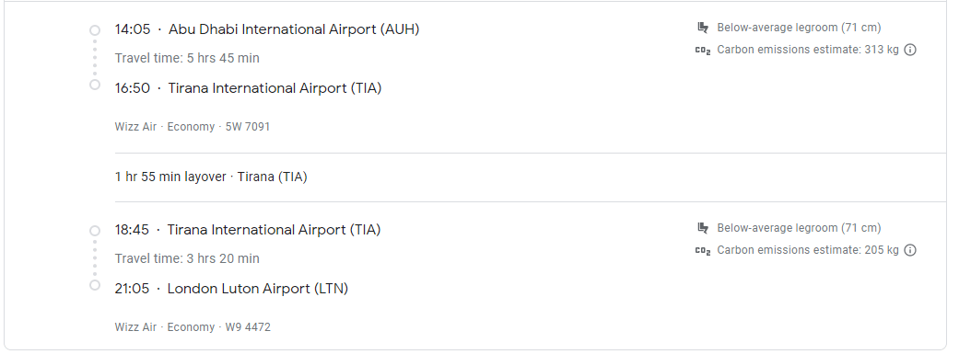This screenshot has width=959, height=354.
Task: Click Travel time: 3 hrs 20 min
Action: pyautogui.click(x=187, y=258)
